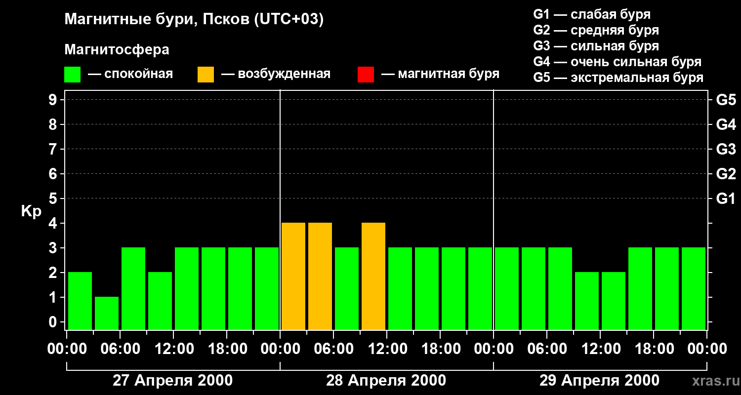Click the green bar between the orange bars
The height and width of the screenshot is (395, 741).
point(347,288)
